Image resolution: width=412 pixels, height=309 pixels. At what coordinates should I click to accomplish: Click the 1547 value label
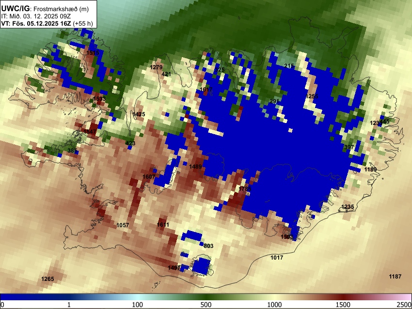[90, 131]
